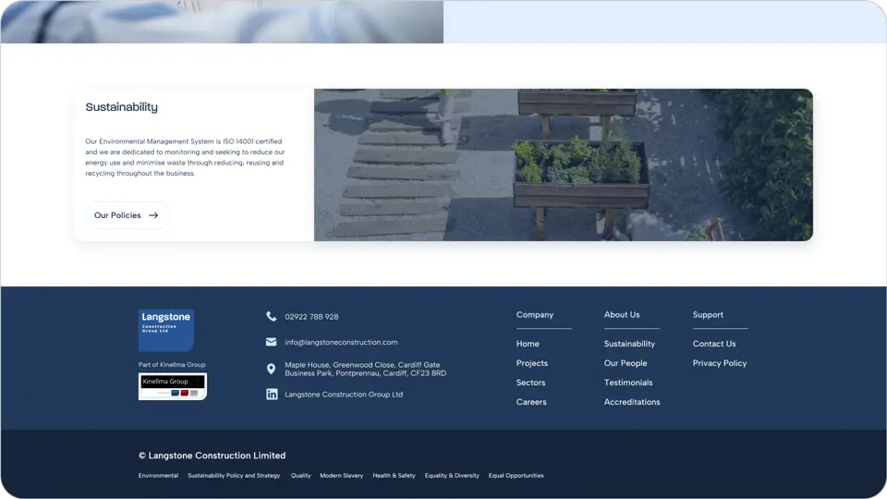View the Accreditations page link
Viewport: 887px width, 499px height.
tap(632, 402)
